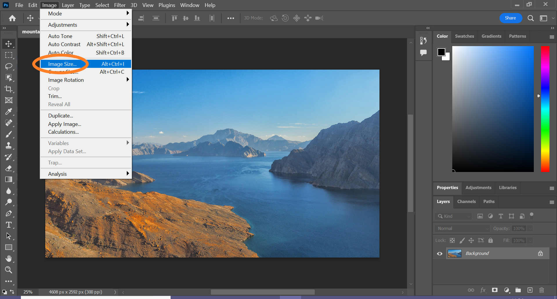
Task: Toggle the adjustment layer filter
Action: pyautogui.click(x=490, y=216)
